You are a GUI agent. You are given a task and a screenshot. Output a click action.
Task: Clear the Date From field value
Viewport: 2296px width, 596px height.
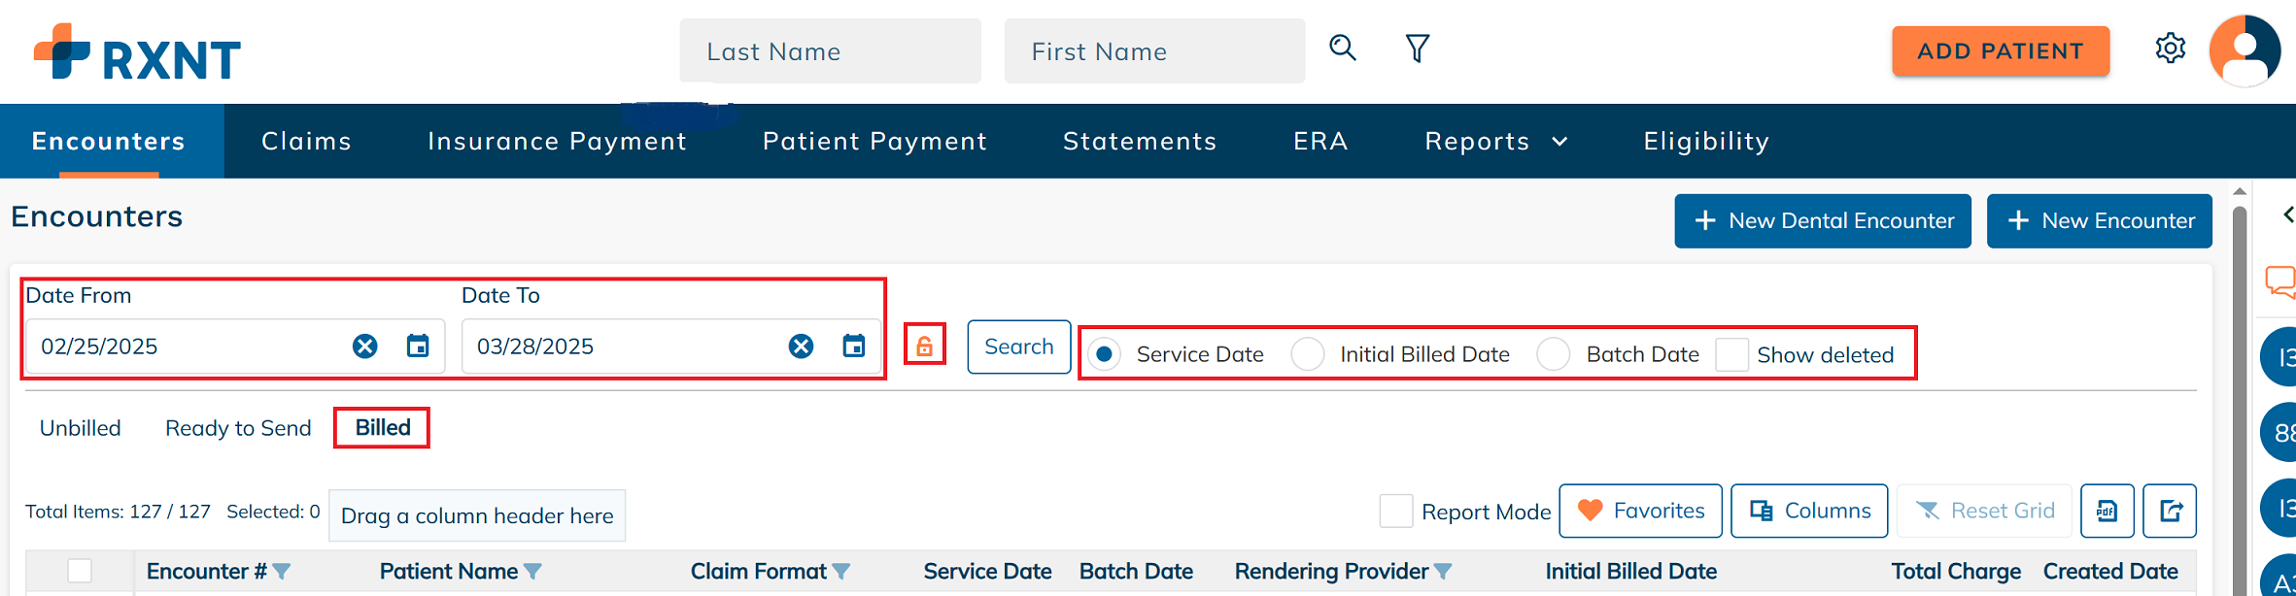364,347
